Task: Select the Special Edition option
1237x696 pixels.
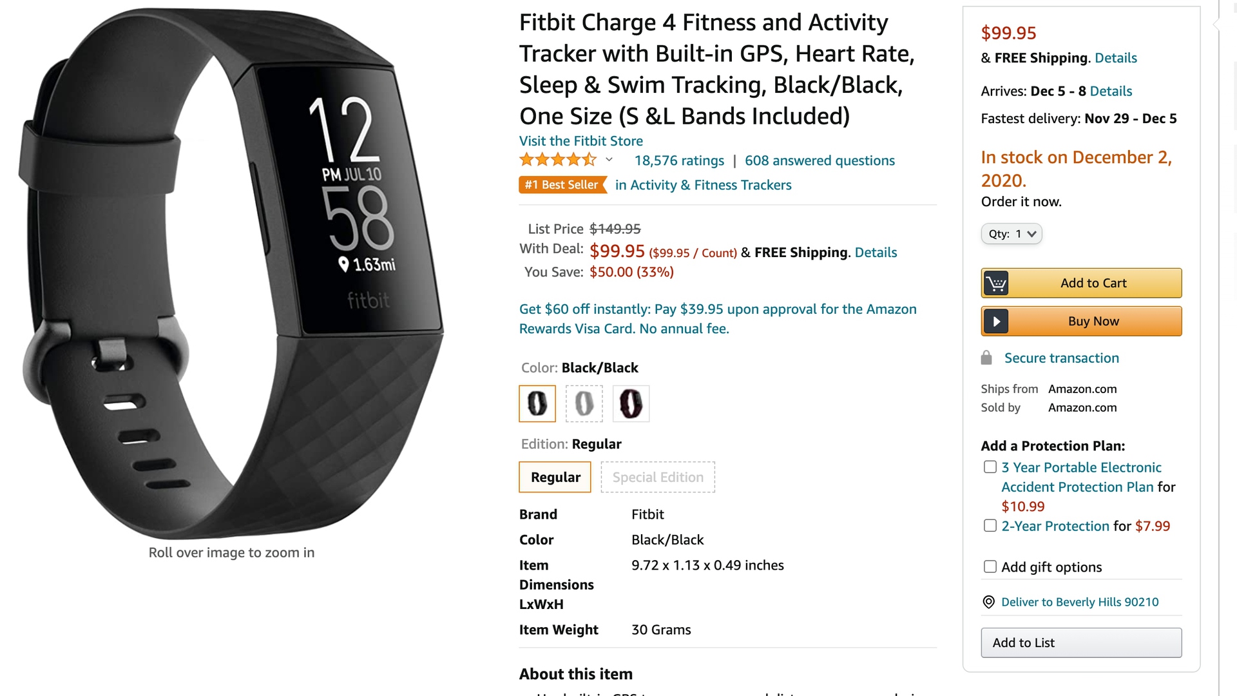Action: (658, 478)
